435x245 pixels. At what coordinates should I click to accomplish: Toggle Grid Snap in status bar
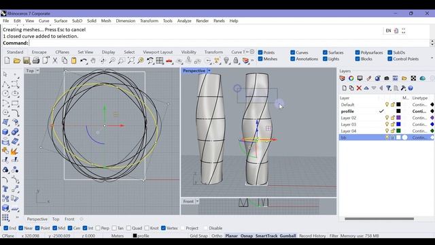198,236
